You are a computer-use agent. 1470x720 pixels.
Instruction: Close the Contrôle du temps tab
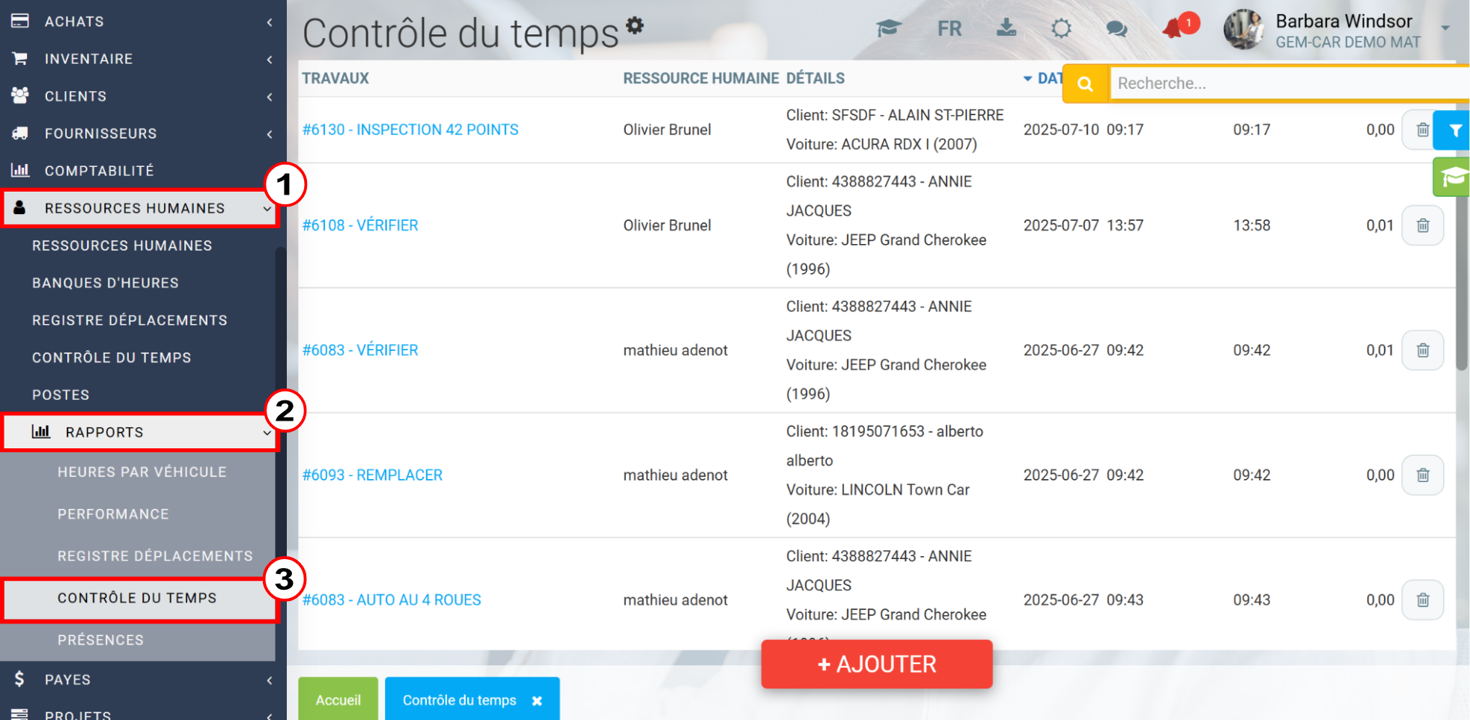(537, 701)
